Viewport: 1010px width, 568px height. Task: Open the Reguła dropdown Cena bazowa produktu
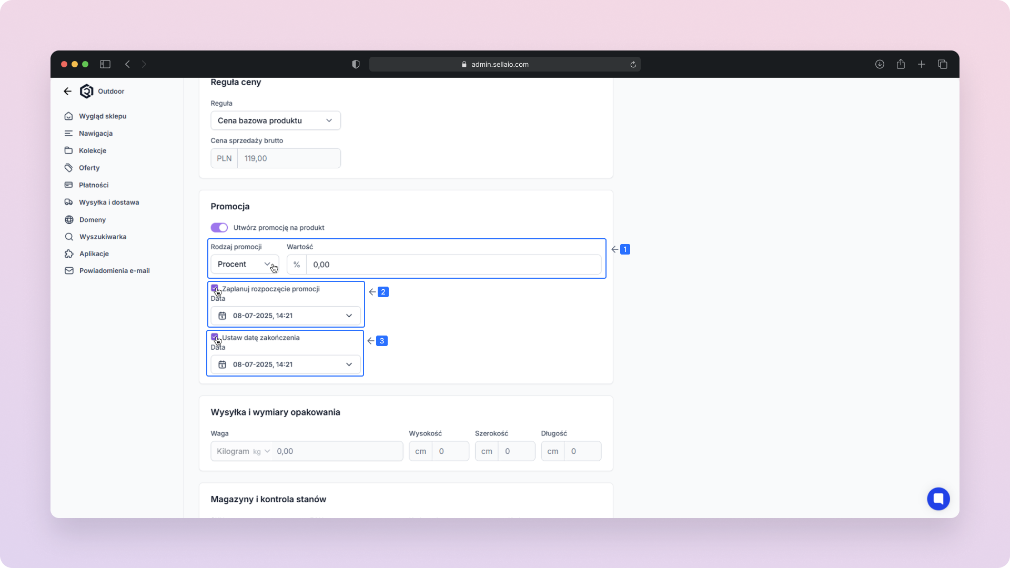[275, 120]
